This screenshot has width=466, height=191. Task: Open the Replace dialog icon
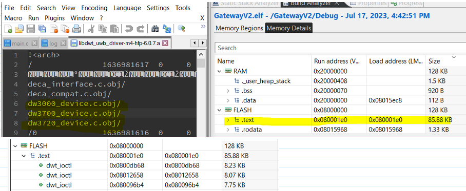pyautogui.click(x=167, y=29)
